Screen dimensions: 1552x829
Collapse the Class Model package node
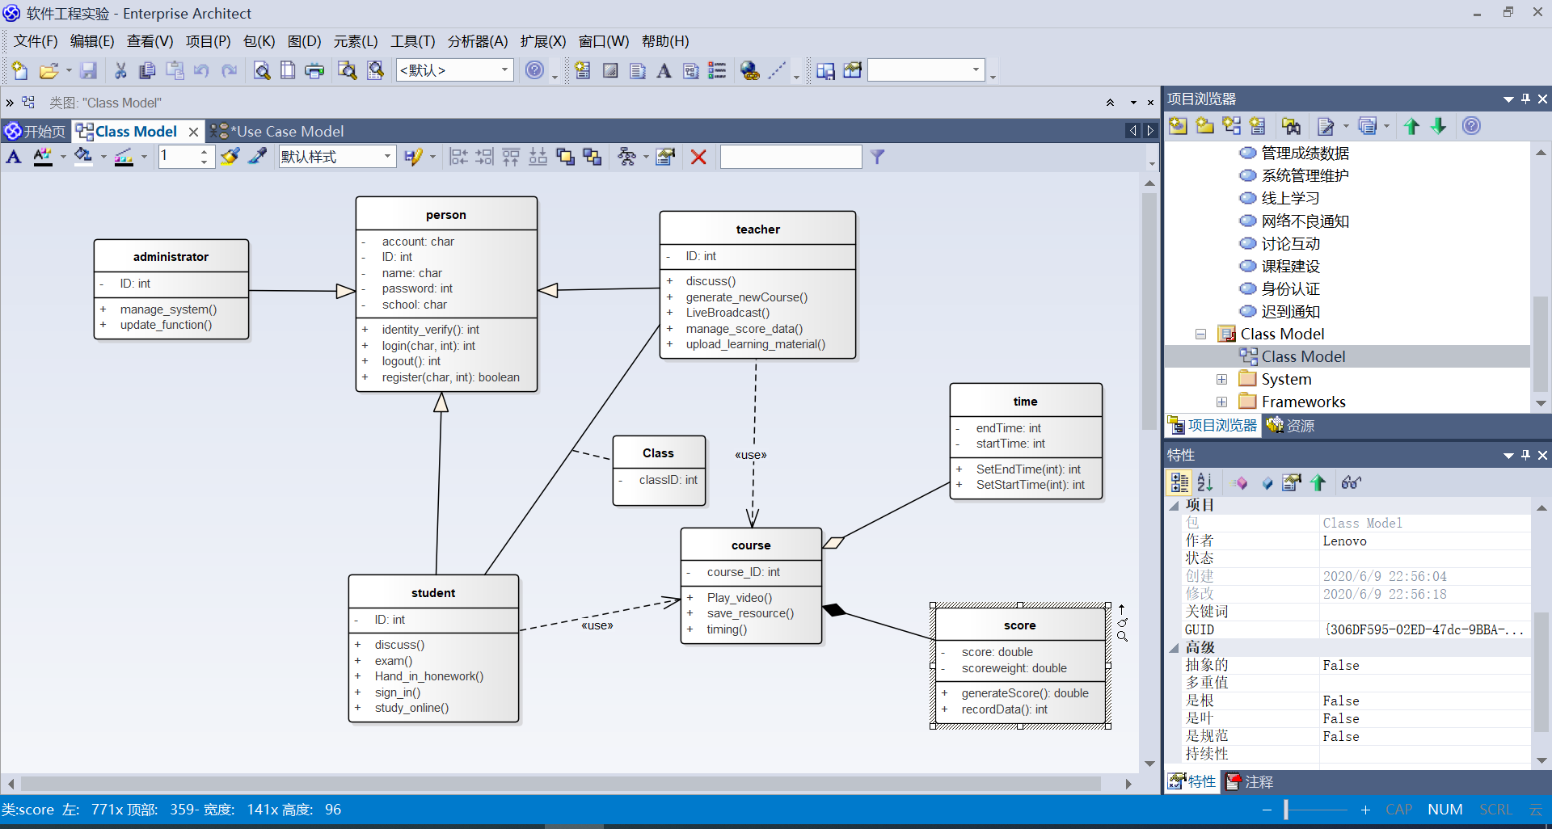coord(1200,335)
